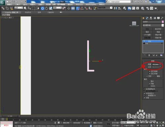Open the Layer Manager
This screenshot has width=165, height=127.
(x=124, y=8)
